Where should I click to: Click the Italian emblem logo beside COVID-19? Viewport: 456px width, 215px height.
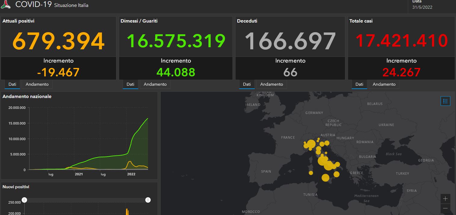coord(6,4)
